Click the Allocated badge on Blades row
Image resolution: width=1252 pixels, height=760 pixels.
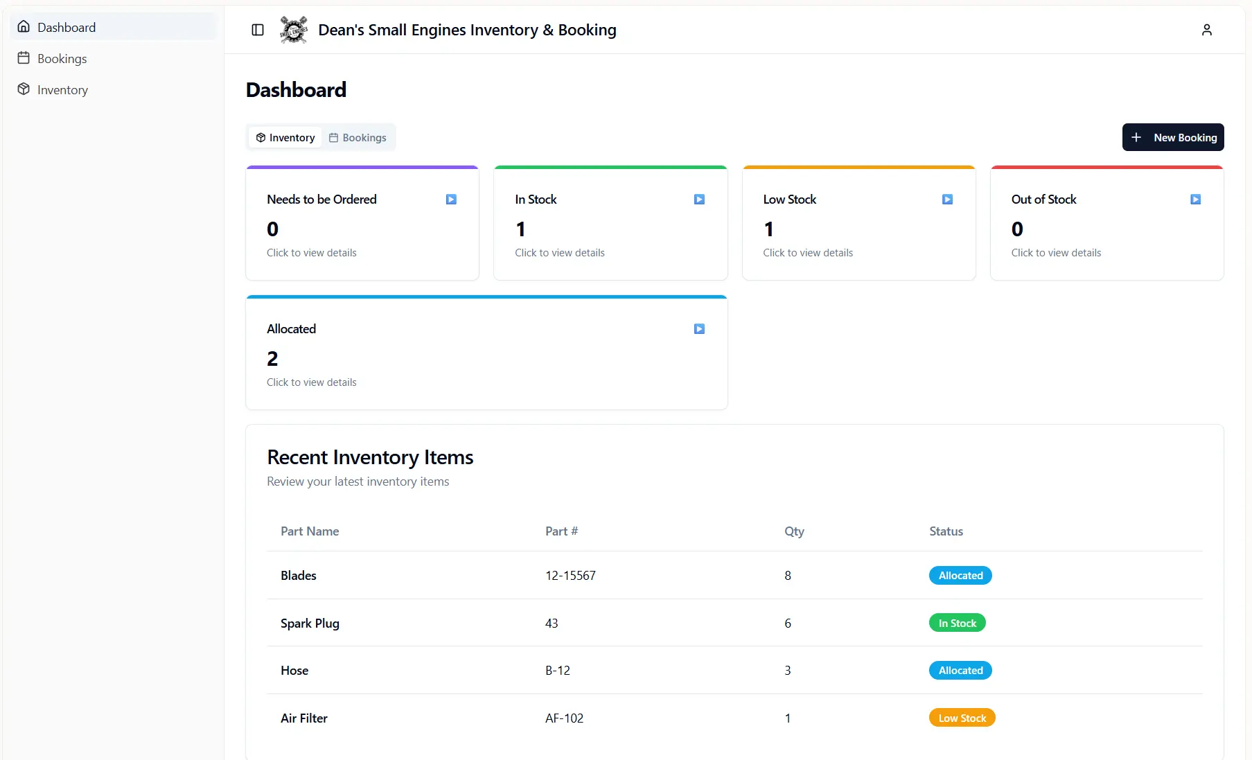[960, 575]
